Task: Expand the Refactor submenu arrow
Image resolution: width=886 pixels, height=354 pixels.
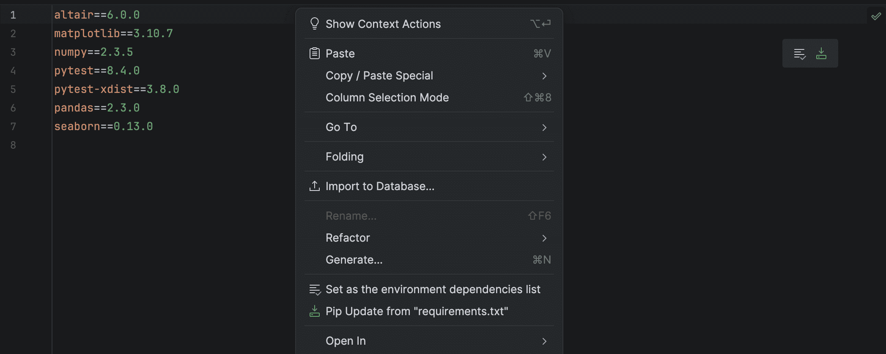Action: tap(544, 238)
